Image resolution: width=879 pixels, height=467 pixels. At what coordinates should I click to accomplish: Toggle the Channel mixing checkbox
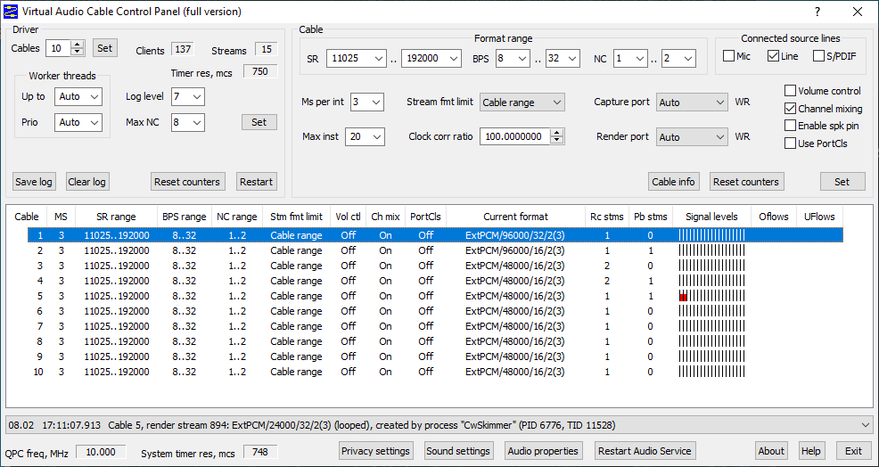point(791,109)
